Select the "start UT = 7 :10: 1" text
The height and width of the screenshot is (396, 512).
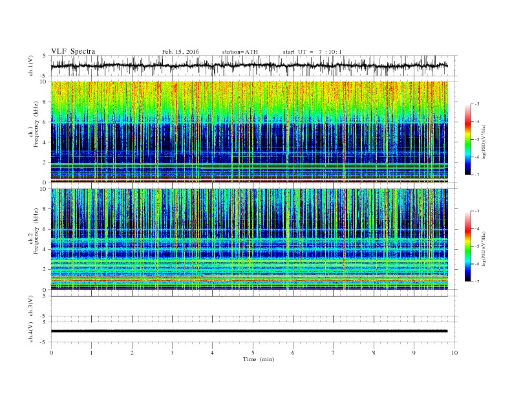tap(312, 52)
